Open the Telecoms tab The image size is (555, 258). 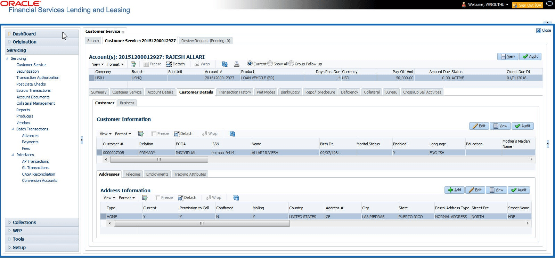(x=133, y=174)
